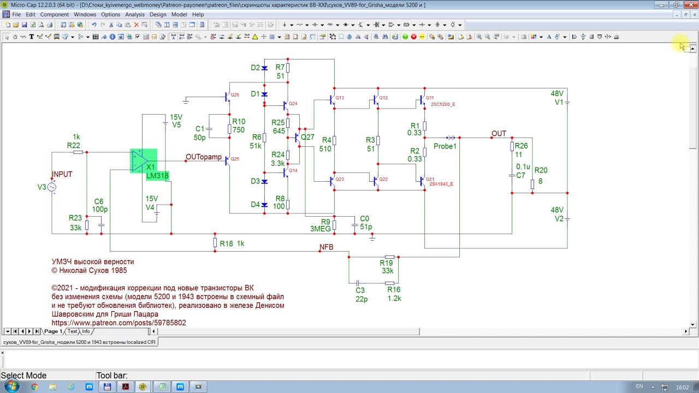Click the yellow warning triangle icon
This screenshot has height=393, width=699.
(x=255, y=37)
